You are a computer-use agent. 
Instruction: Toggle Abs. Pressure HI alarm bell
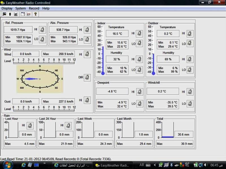[x=87, y=30]
